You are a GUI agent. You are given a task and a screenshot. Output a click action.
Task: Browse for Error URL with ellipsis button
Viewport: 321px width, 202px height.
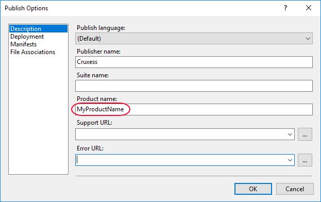[x=305, y=160]
